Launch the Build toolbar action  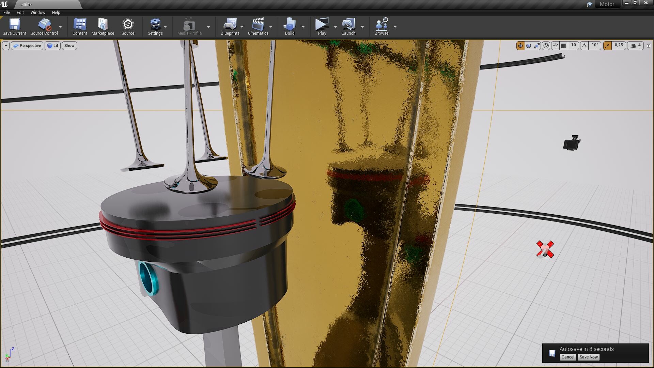click(x=290, y=27)
